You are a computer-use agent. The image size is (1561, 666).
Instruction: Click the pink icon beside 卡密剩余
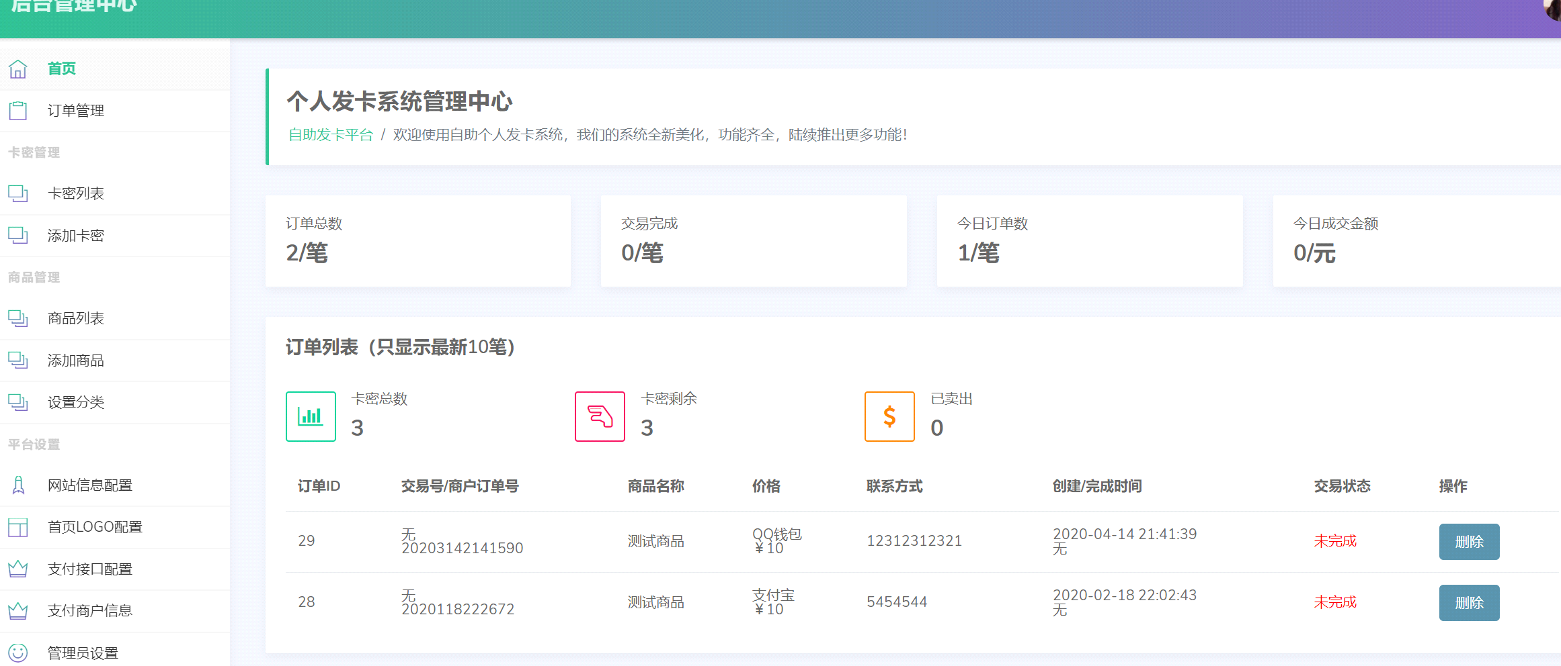[x=600, y=416]
